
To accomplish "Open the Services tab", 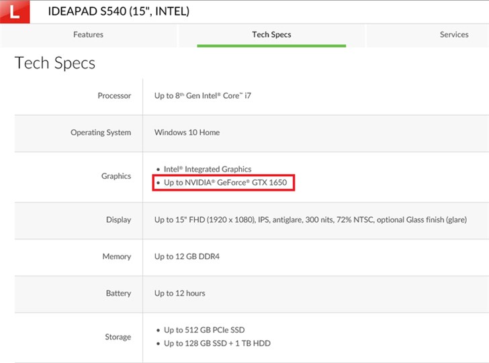I will click(x=454, y=35).
